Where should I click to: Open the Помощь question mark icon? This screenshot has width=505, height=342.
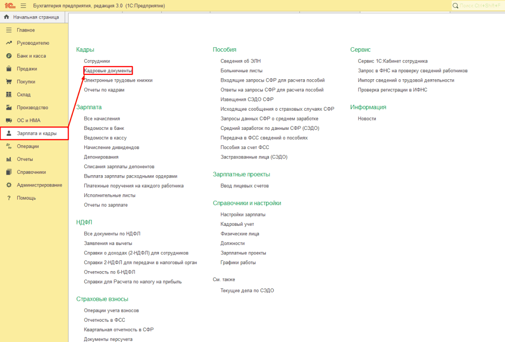click(x=8, y=198)
